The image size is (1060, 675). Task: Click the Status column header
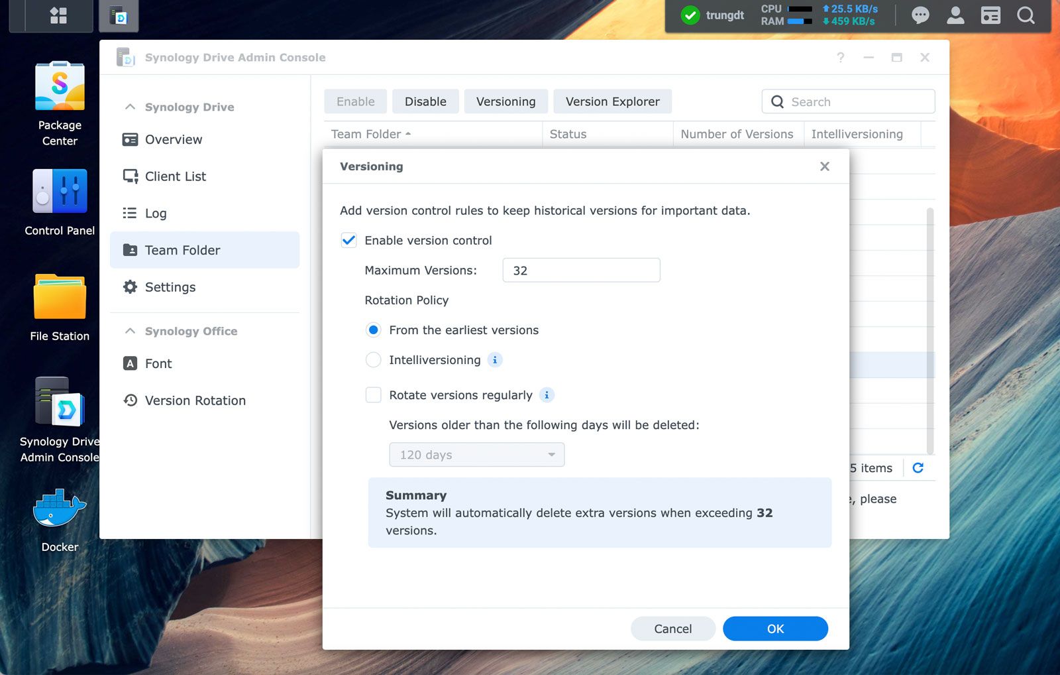coord(608,134)
